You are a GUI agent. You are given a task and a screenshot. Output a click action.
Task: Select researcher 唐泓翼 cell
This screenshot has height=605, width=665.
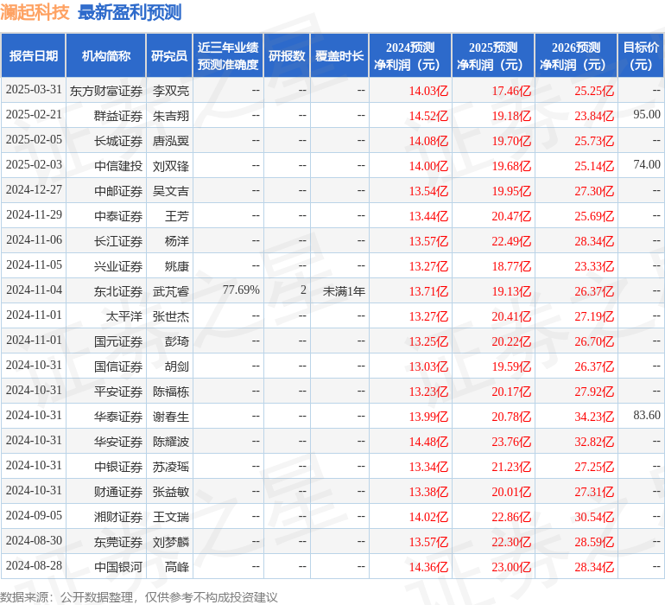(171, 141)
